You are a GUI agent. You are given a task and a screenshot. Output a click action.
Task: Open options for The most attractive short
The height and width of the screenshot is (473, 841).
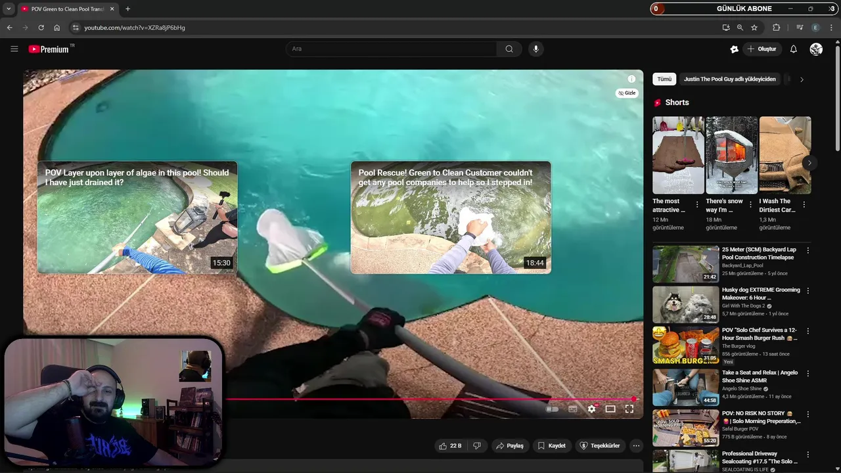[697, 205]
